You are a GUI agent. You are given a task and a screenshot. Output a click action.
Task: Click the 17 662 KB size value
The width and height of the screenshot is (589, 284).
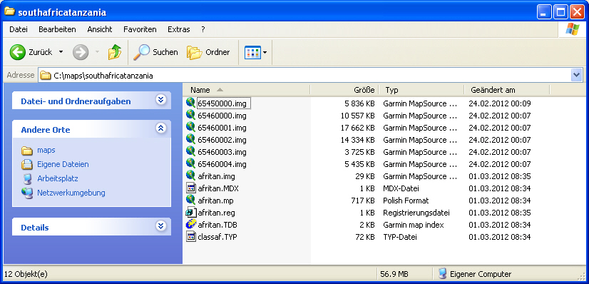coord(358,128)
